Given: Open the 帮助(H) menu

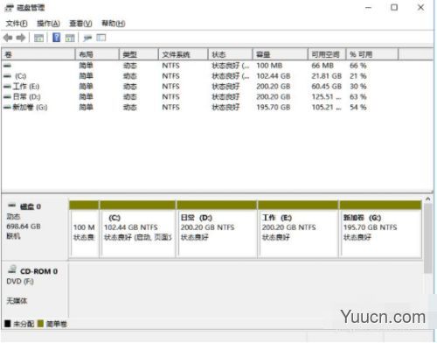Looking at the screenshot, I should point(114,24).
